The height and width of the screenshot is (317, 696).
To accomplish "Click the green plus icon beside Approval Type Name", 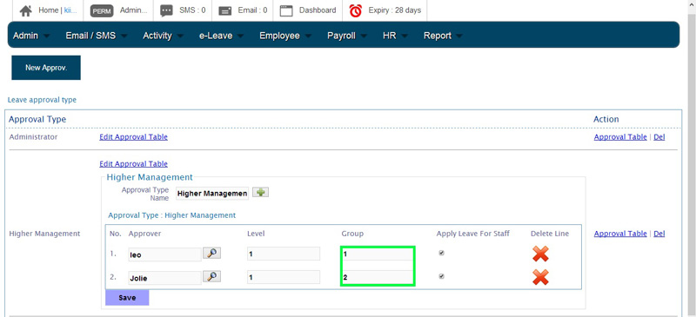I will (260, 193).
